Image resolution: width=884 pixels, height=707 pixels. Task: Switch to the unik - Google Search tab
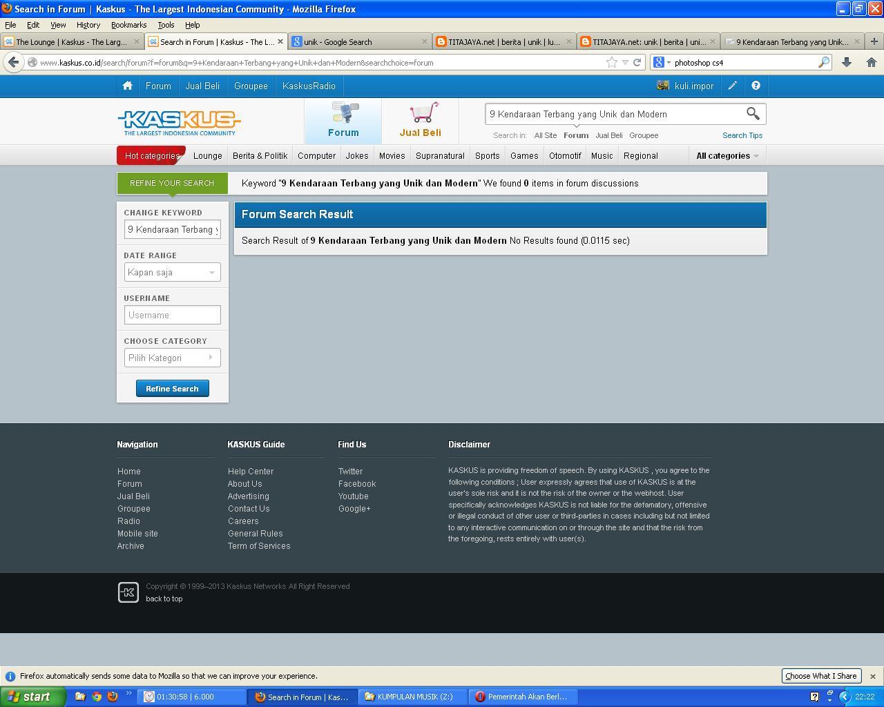click(359, 41)
